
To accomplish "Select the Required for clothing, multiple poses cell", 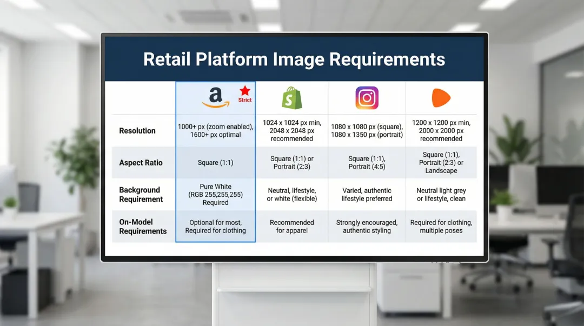I will click(441, 226).
